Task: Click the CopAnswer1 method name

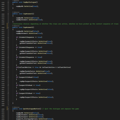Action: click(x=28, y=14)
